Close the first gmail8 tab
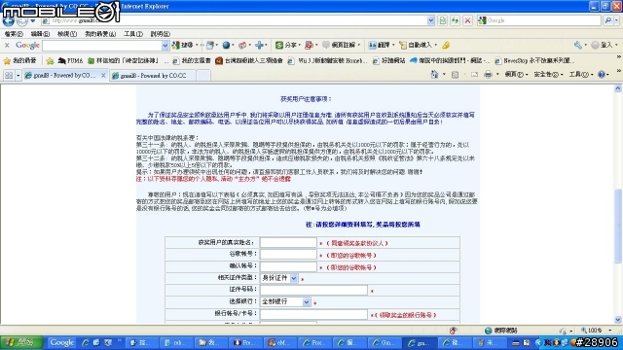The image size is (623, 350). click(x=103, y=76)
